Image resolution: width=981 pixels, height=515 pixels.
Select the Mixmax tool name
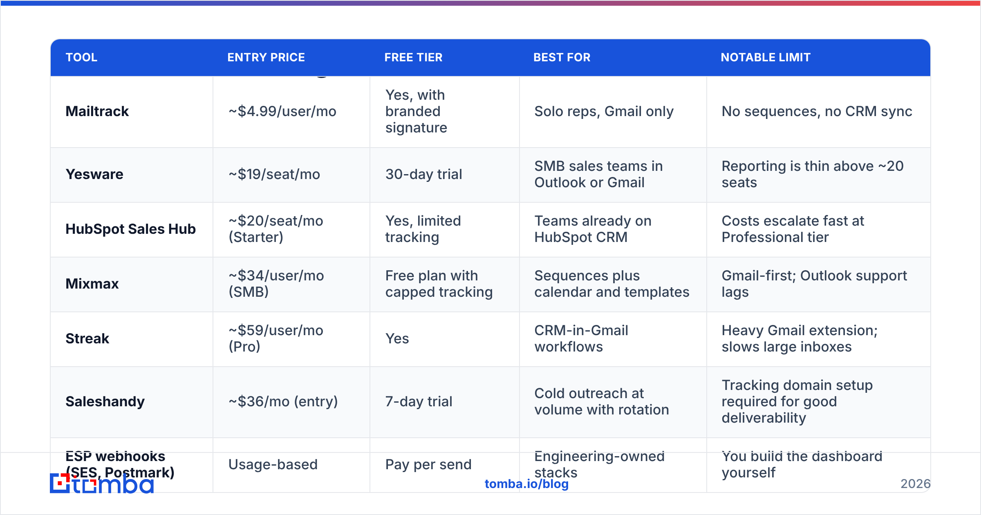point(92,284)
